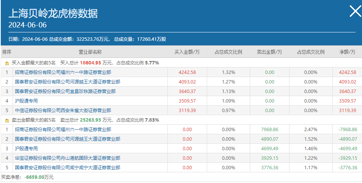Select the 1.22% ratio cell
The height and width of the screenshot is (183, 362).
[x=311, y=158]
